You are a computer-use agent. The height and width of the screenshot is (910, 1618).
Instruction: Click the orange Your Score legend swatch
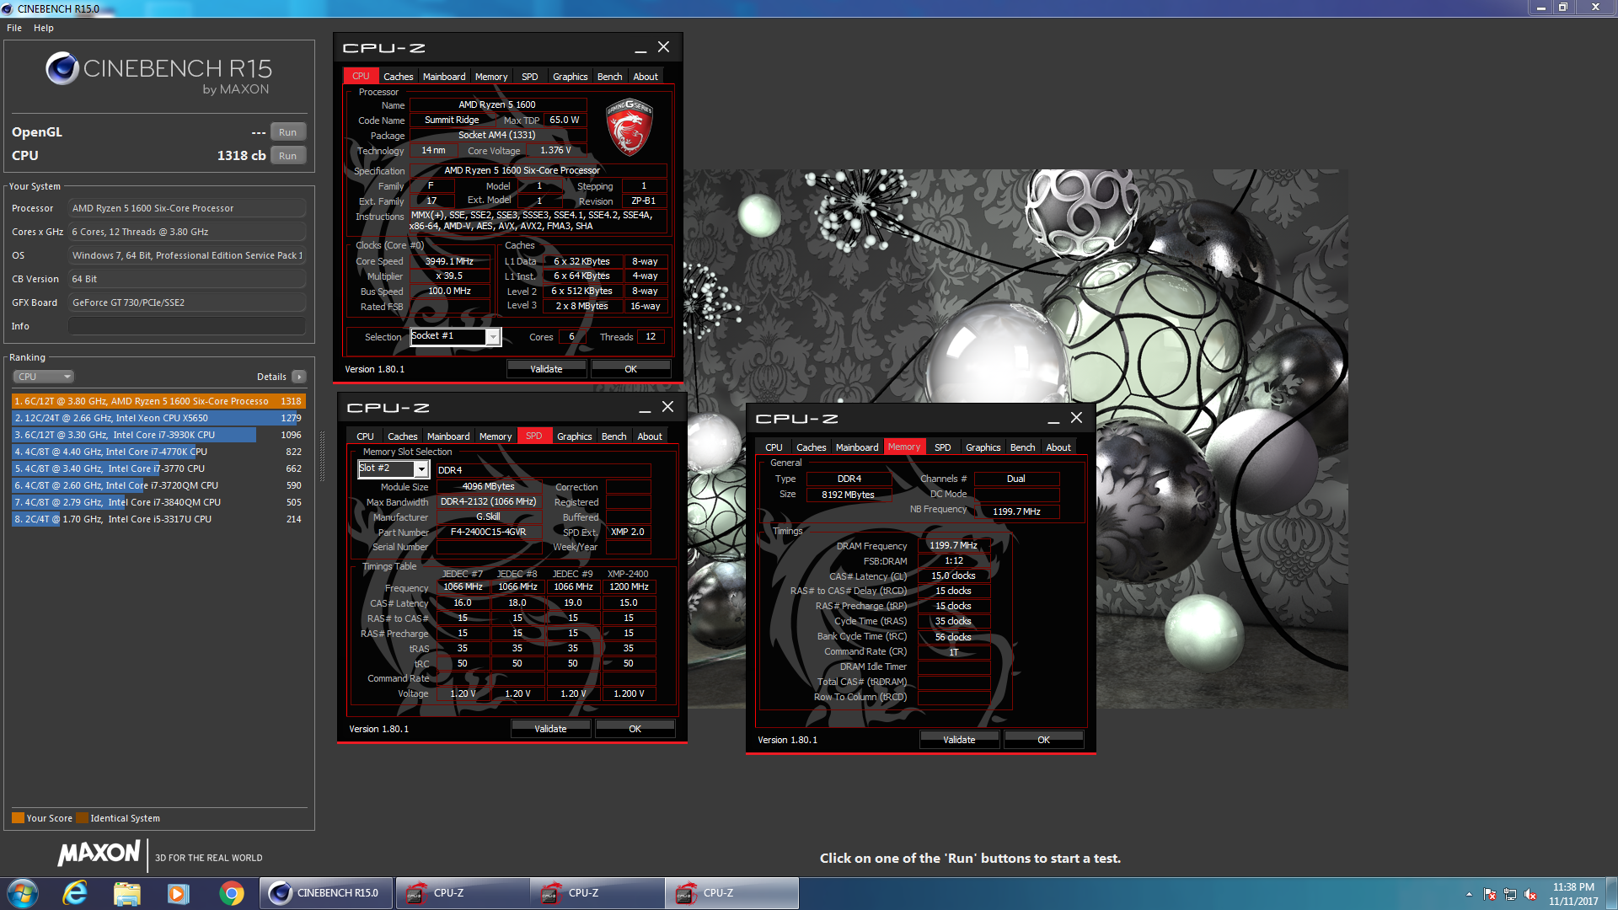[18, 818]
